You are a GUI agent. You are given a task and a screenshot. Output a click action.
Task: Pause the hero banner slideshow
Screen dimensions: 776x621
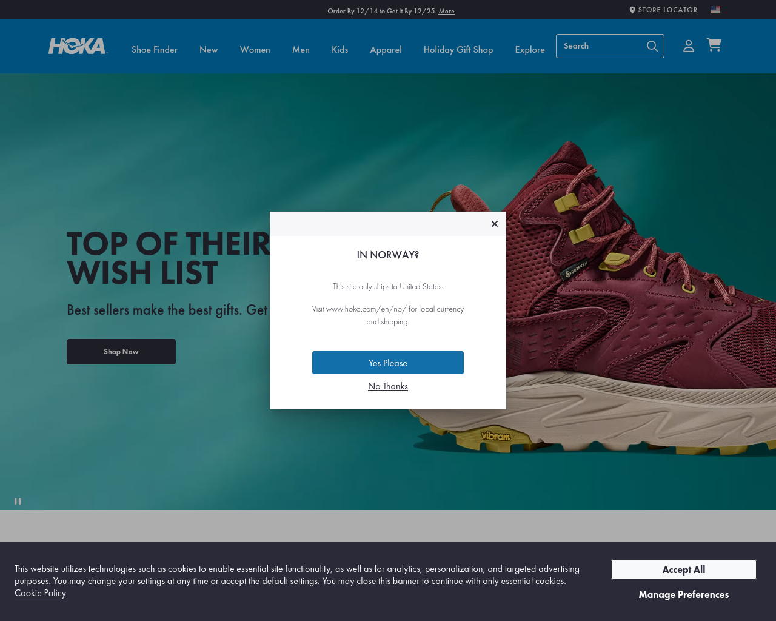tap(18, 501)
